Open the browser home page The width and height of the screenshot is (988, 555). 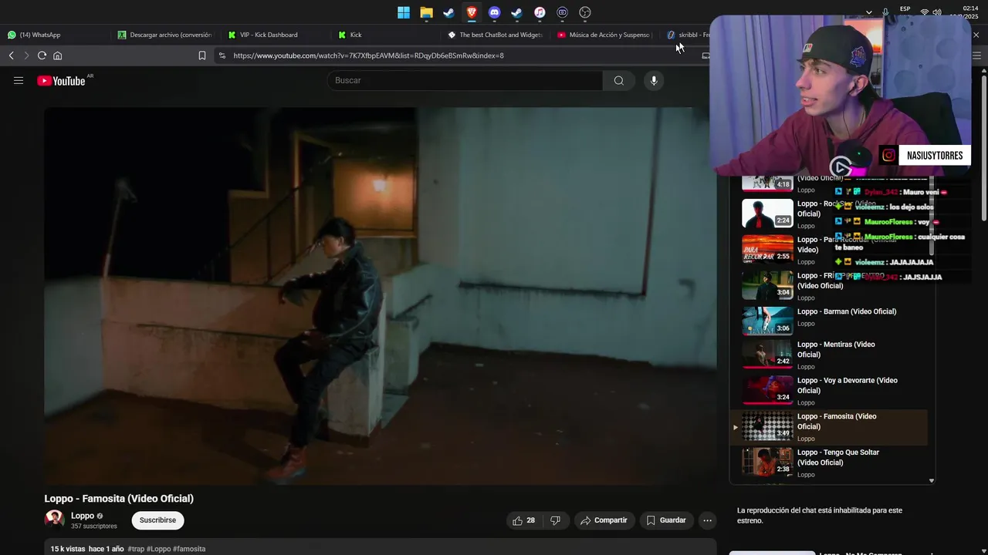tap(57, 55)
